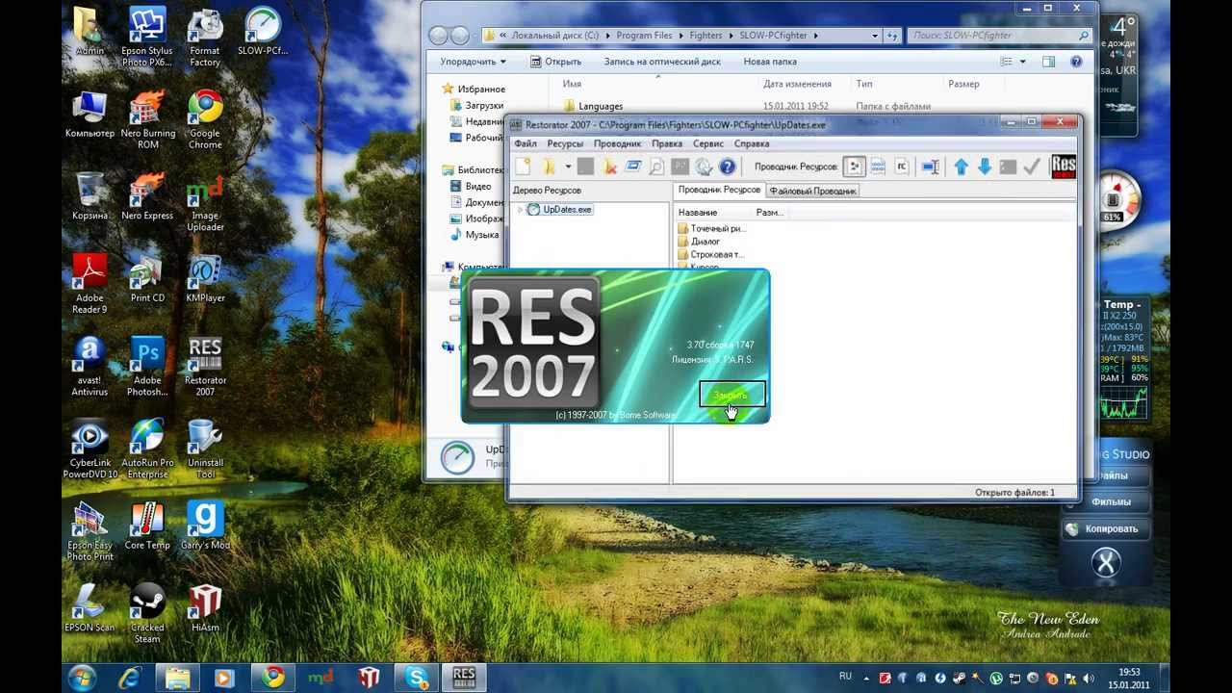1232x693 pixels.
Task: Click the blue Help question mark in Restorator toolbar
Action: [727, 167]
